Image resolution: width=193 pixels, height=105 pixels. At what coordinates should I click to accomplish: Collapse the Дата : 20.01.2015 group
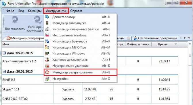pyautogui.click(x=4, y=71)
